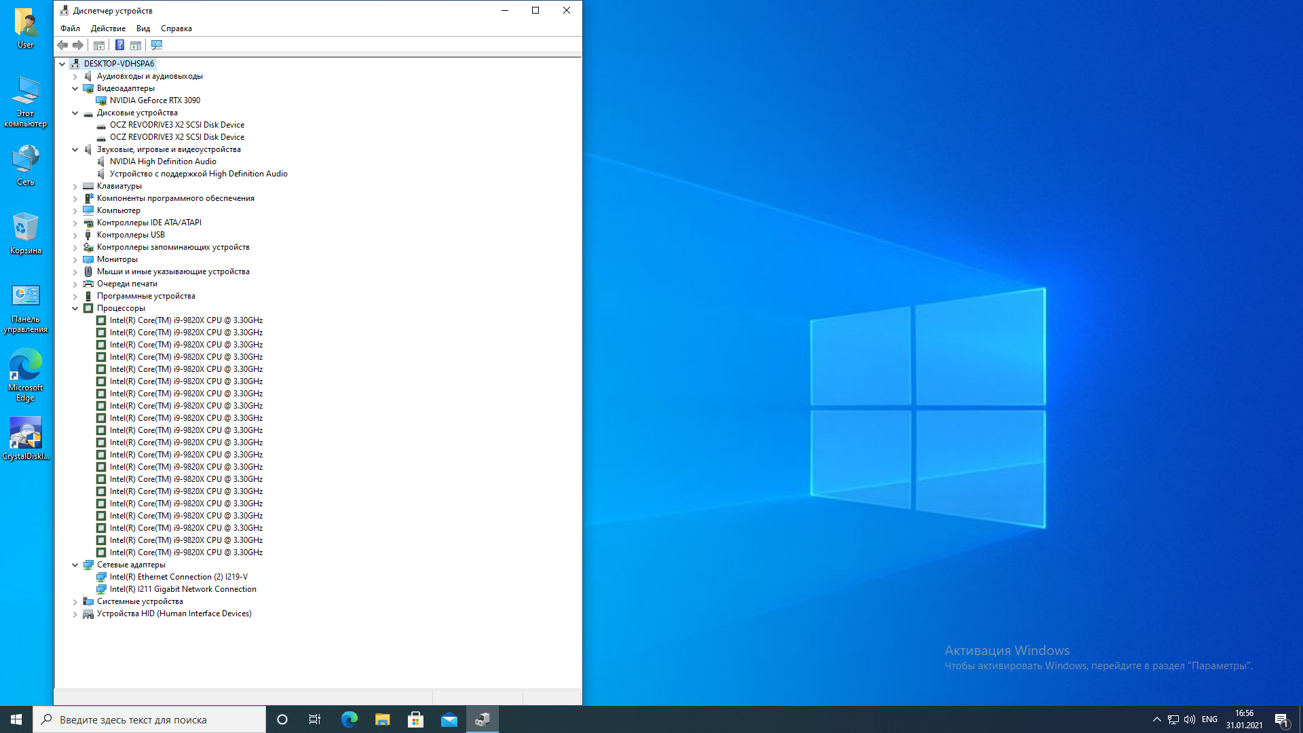Image resolution: width=1303 pixels, height=733 pixels.
Task: Select Этот компьютер desktop icon
Action: click(26, 102)
